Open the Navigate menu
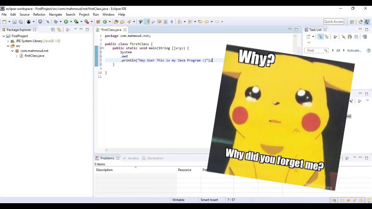 coord(55,15)
